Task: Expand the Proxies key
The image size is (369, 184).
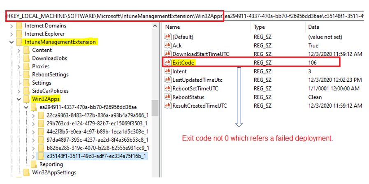Action: coord(19,67)
